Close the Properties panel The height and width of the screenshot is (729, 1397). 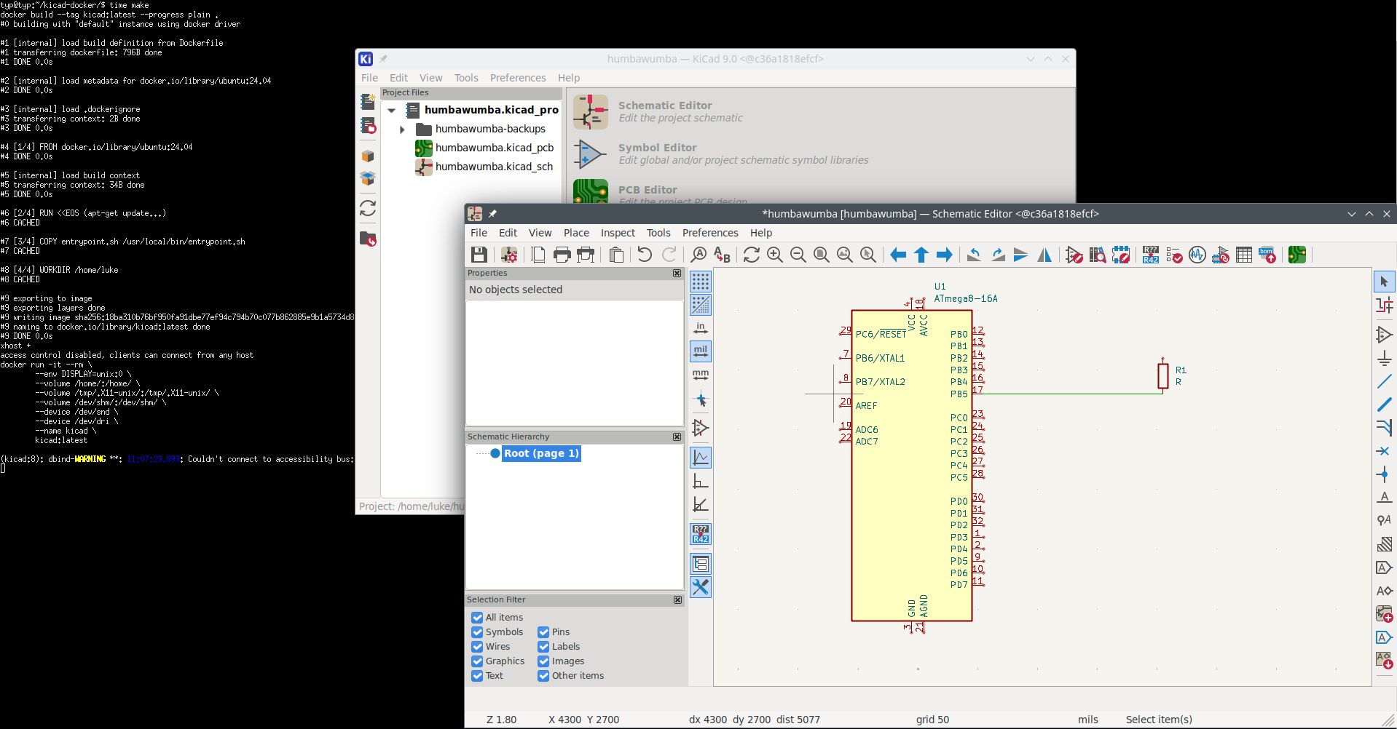pyautogui.click(x=677, y=274)
